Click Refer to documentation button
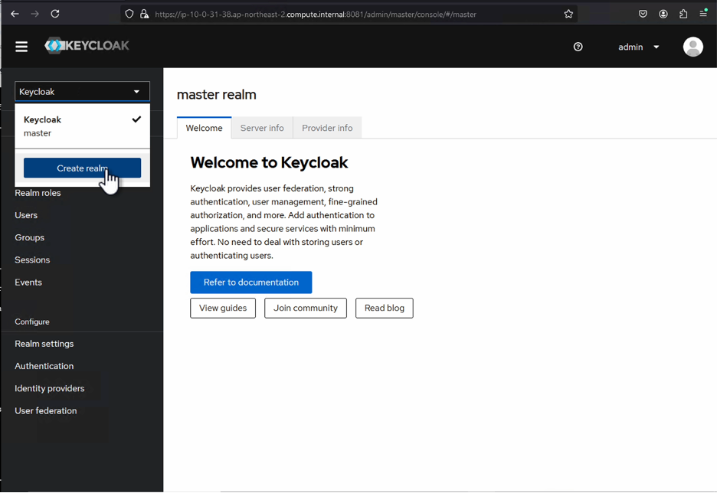Viewport: 717px width, 493px height. [251, 282]
